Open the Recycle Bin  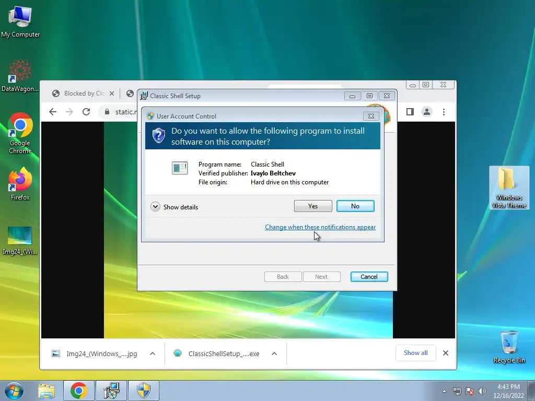(509, 347)
